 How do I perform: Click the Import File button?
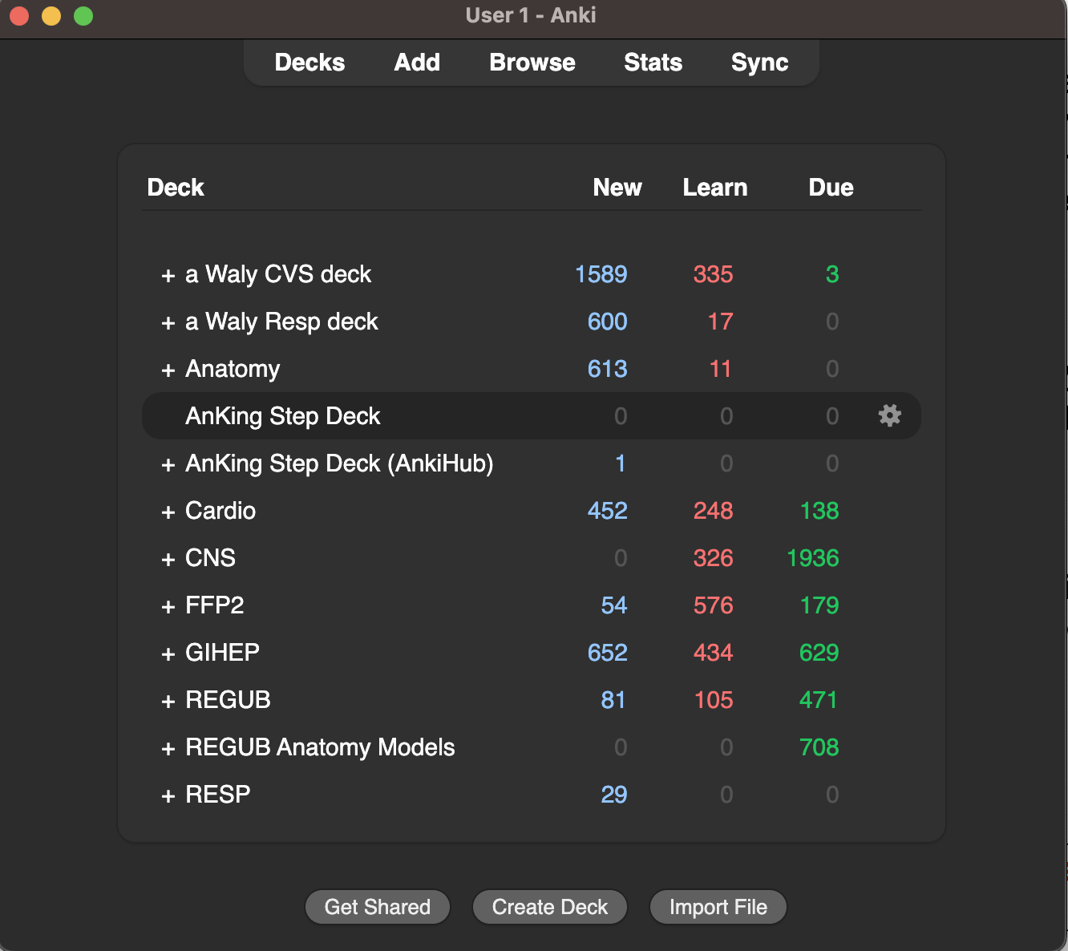(718, 907)
